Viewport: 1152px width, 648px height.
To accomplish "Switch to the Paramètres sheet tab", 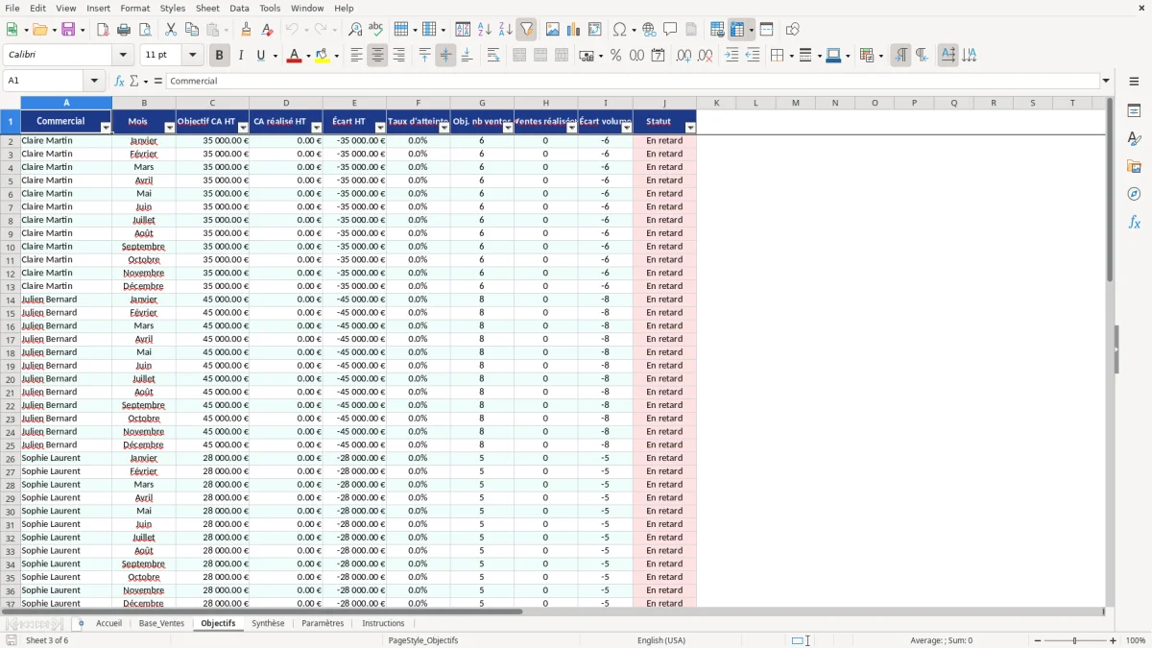I will coord(323,623).
